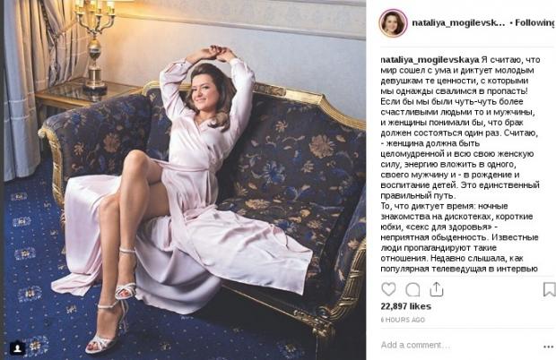Open comments via speech bubble icon
Screen dimensions: 556x360
(x=413, y=289)
